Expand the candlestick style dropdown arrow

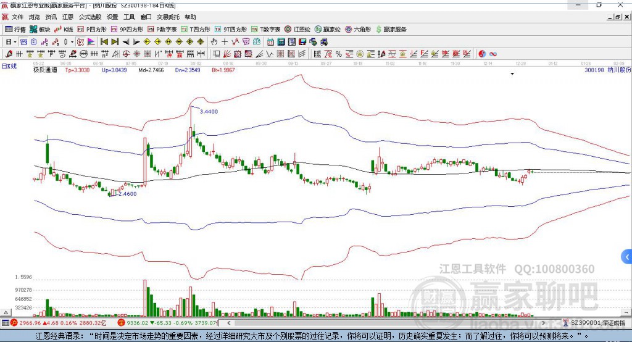pyautogui.click(x=72, y=42)
